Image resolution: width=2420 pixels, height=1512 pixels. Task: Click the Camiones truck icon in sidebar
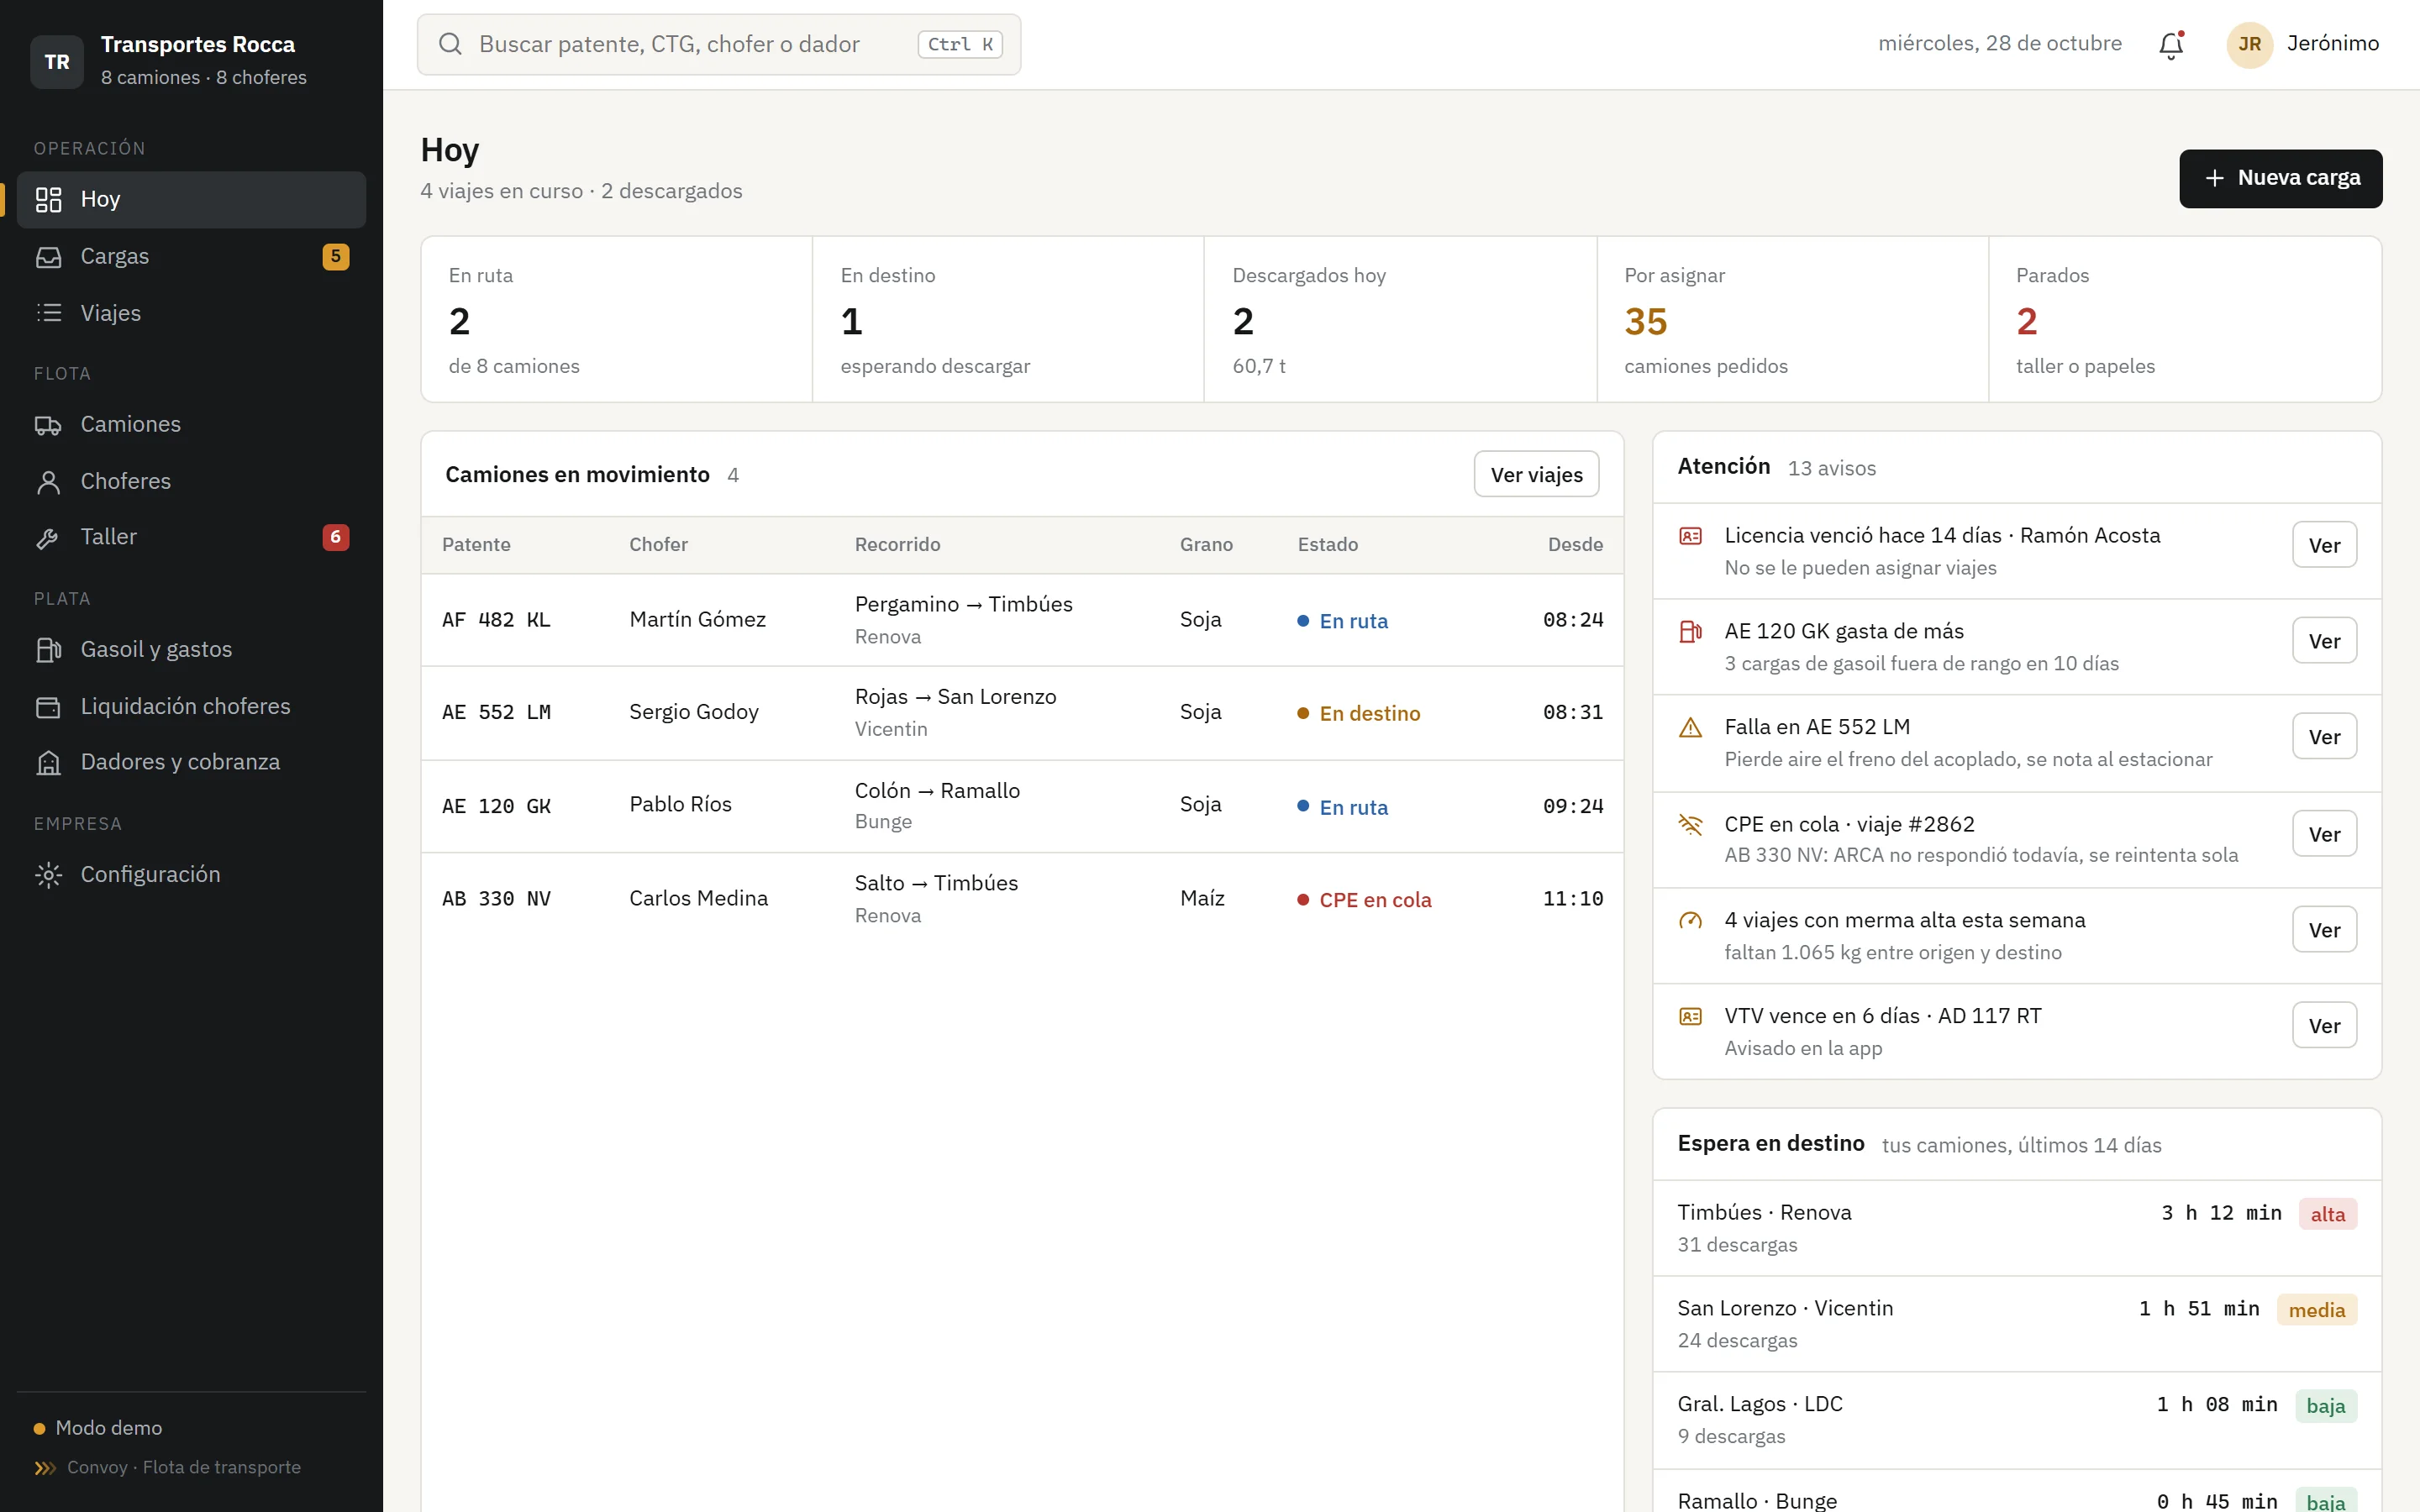tap(48, 425)
